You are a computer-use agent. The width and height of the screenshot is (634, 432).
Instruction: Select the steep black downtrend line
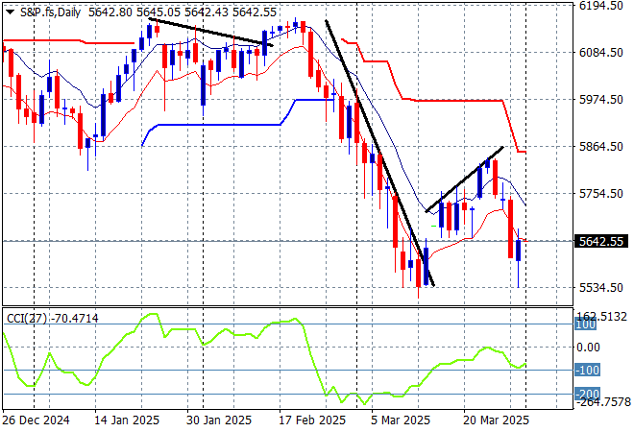point(379,153)
